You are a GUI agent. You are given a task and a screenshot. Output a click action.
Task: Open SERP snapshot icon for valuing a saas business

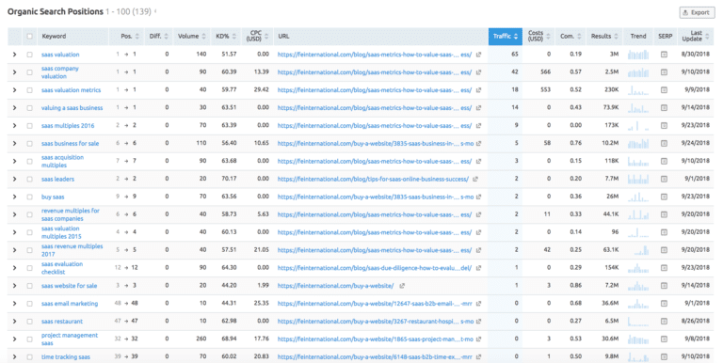(x=664, y=108)
